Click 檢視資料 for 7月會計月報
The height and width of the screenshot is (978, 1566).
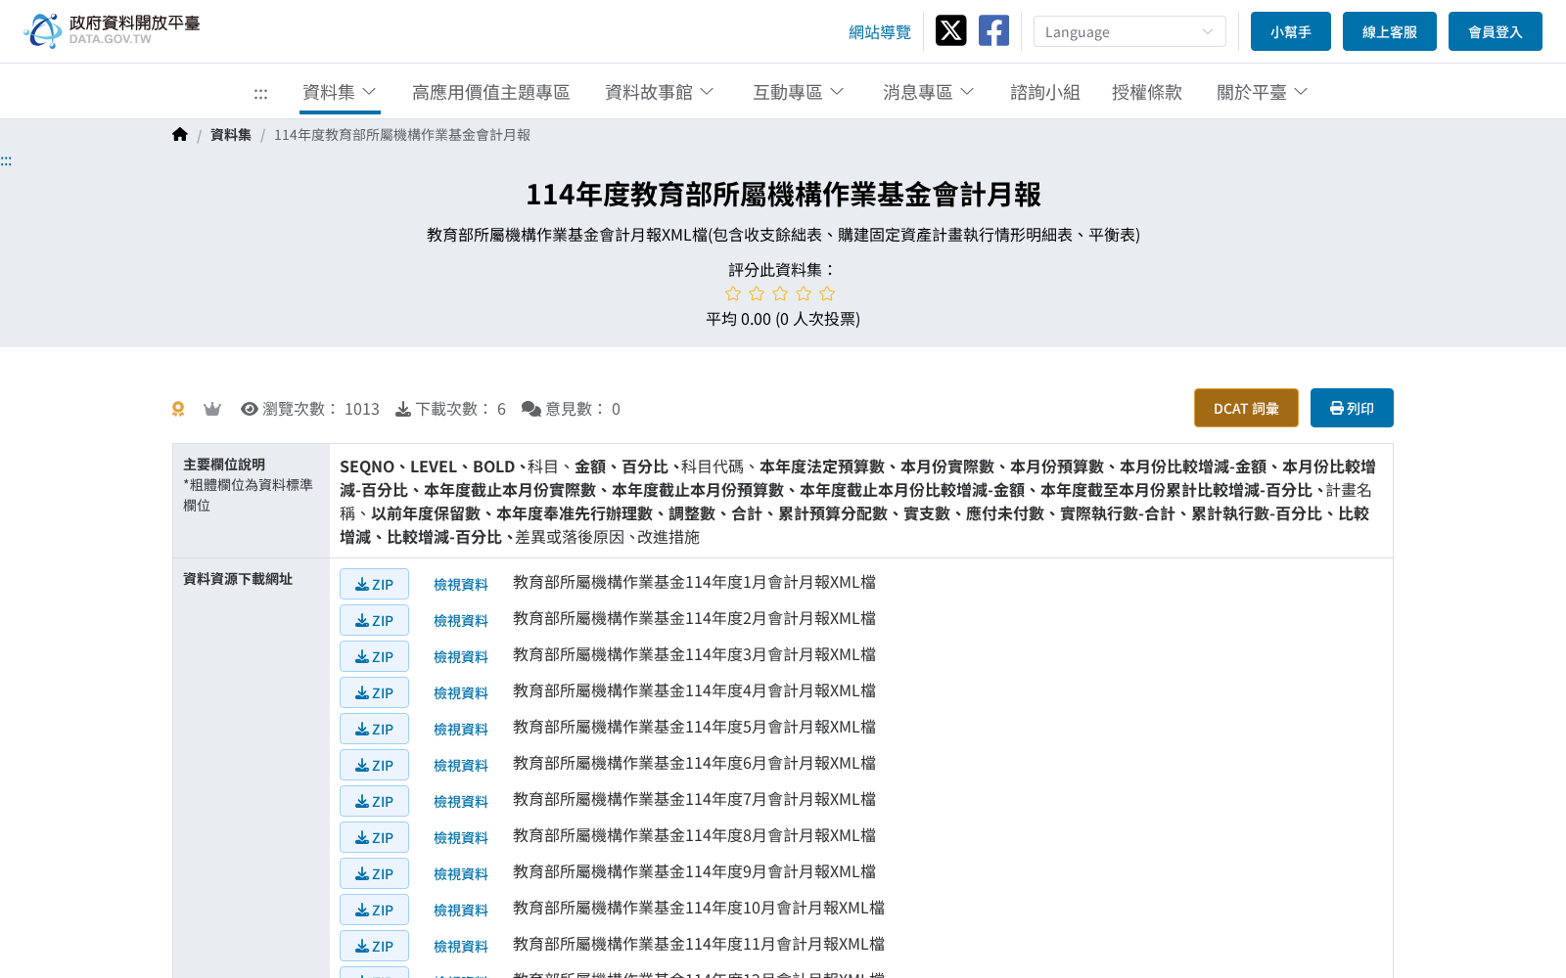click(x=461, y=801)
